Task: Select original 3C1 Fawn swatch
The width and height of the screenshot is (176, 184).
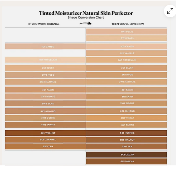Action: click(45, 90)
